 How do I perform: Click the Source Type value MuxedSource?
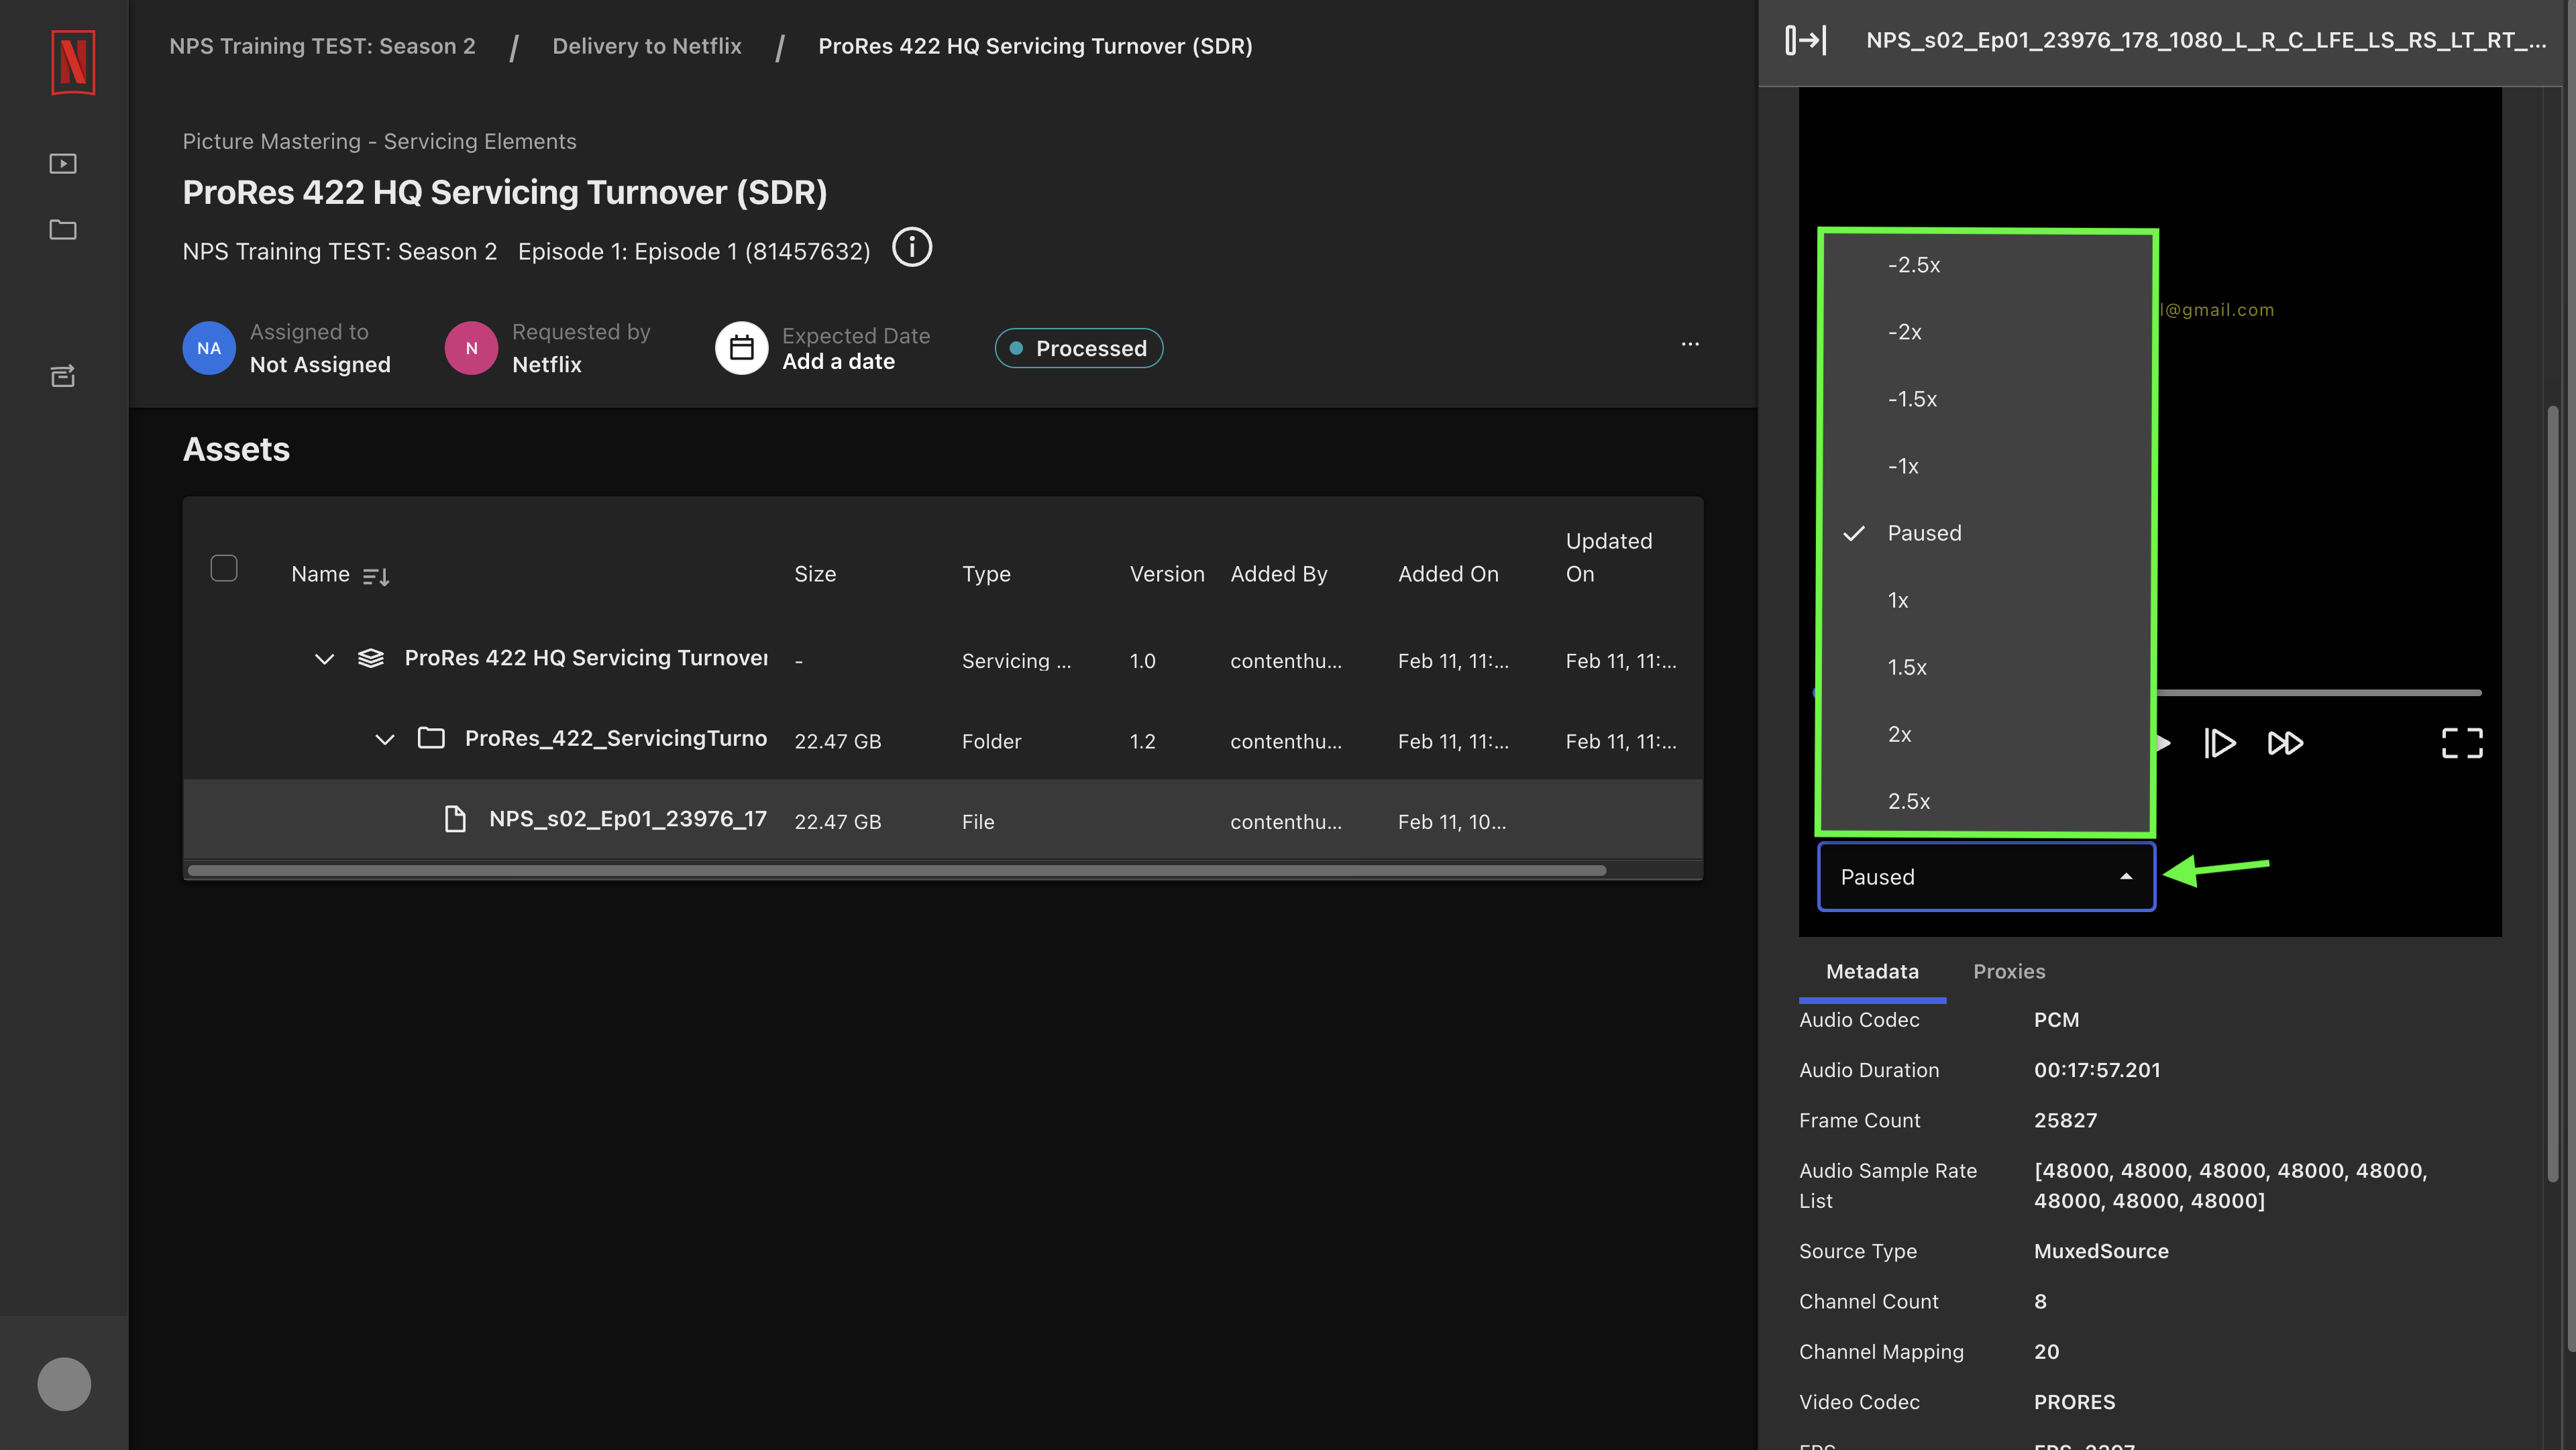[x=2101, y=1251]
